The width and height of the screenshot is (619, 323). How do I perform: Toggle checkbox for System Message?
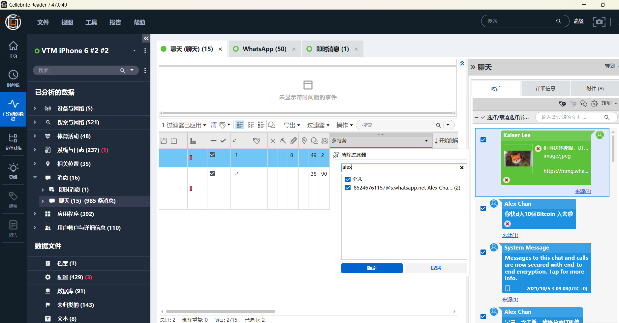pos(483,252)
